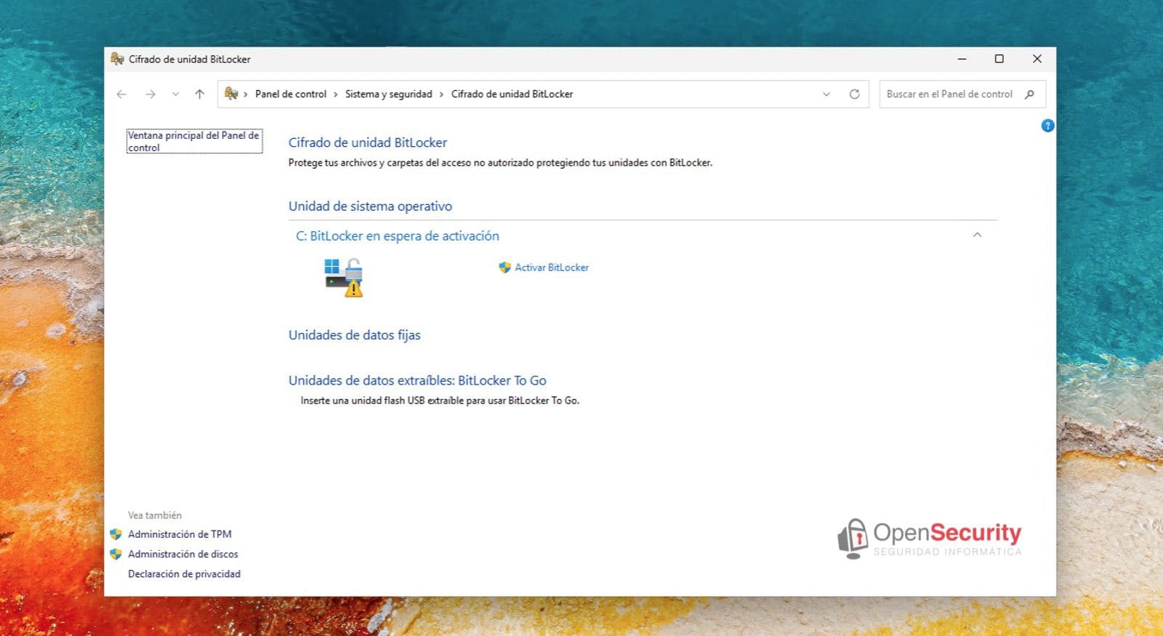Open Administración de discos

183,554
